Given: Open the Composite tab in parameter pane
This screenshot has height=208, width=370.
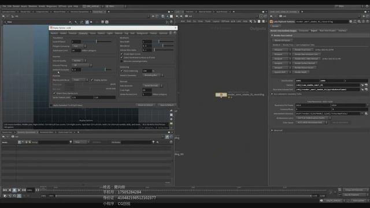Looking at the screenshot, I should pyautogui.click(x=304, y=31).
